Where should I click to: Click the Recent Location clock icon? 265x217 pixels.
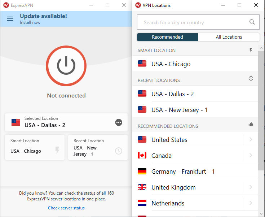point(119,151)
